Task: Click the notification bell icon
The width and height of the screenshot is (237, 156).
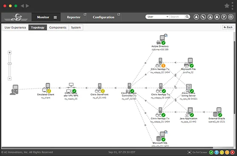Action: [x=217, y=17]
